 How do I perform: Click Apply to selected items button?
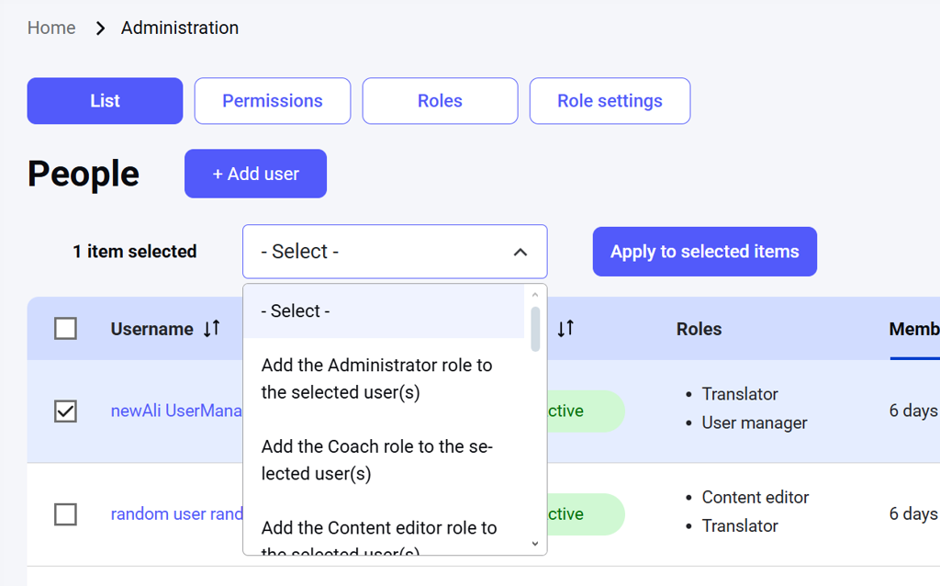(x=704, y=252)
